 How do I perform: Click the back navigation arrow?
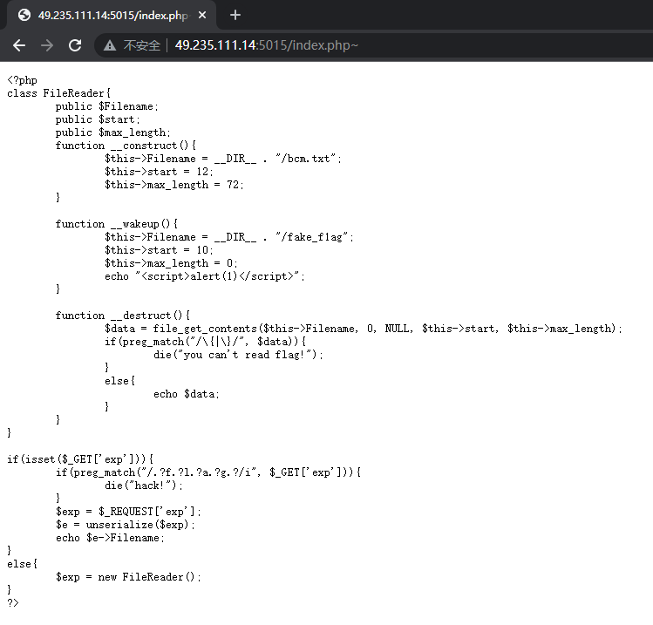click(x=19, y=45)
